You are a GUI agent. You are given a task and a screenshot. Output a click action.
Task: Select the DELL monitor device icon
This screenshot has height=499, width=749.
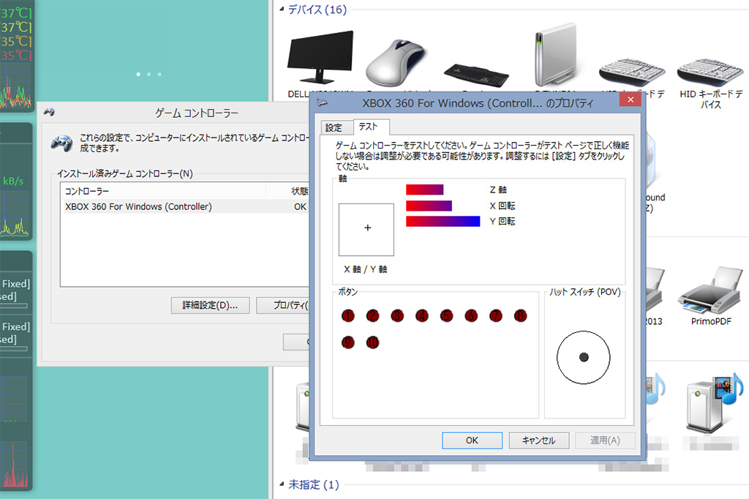coord(320,57)
